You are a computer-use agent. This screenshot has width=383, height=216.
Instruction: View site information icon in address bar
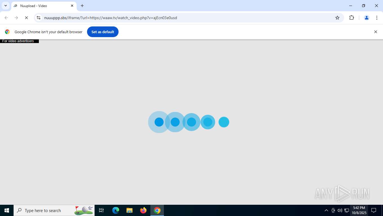39,18
